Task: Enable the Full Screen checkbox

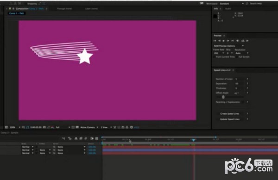Action: pyautogui.click(x=237, y=57)
